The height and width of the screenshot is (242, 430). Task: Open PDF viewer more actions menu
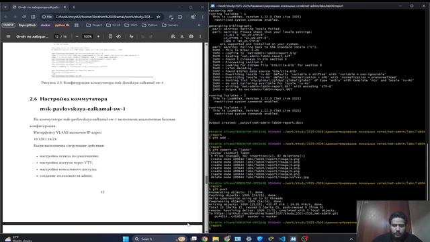pyautogui.click(x=200, y=36)
